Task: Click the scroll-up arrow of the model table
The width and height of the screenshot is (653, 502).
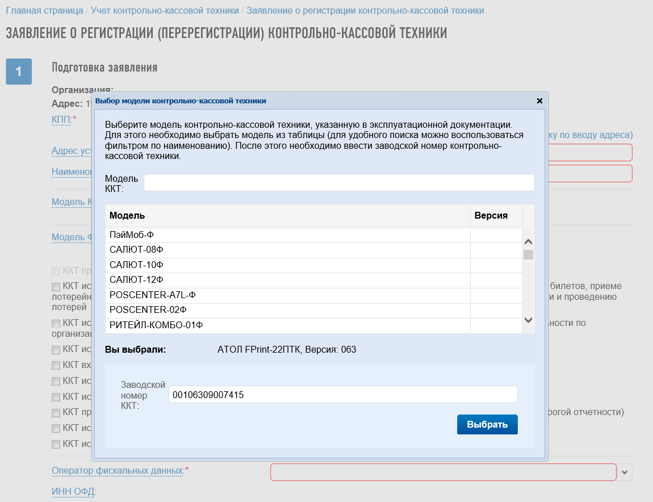Action: [528, 241]
